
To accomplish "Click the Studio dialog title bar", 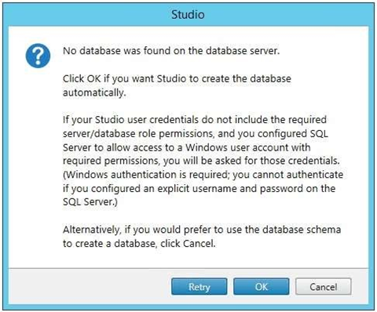I will (188, 14).
